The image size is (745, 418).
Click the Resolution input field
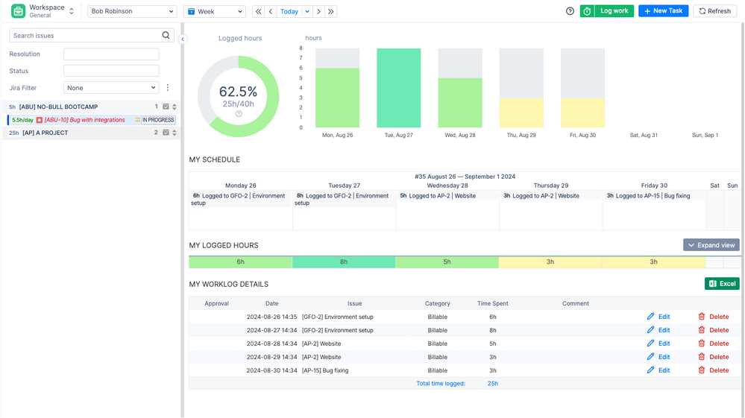(111, 54)
